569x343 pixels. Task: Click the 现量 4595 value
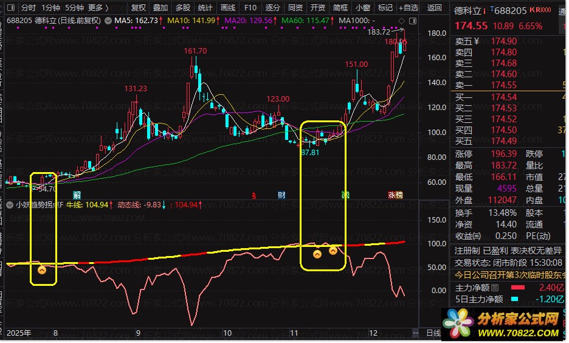click(506, 189)
